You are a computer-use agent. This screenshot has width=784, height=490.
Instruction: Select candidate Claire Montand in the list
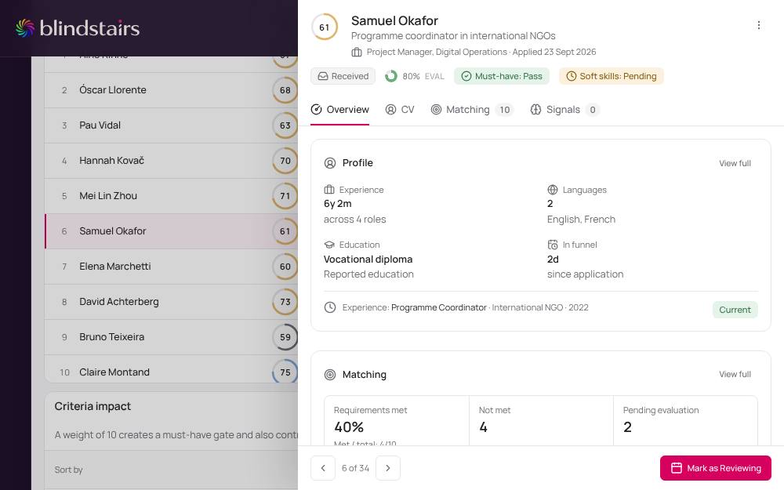[x=171, y=369]
